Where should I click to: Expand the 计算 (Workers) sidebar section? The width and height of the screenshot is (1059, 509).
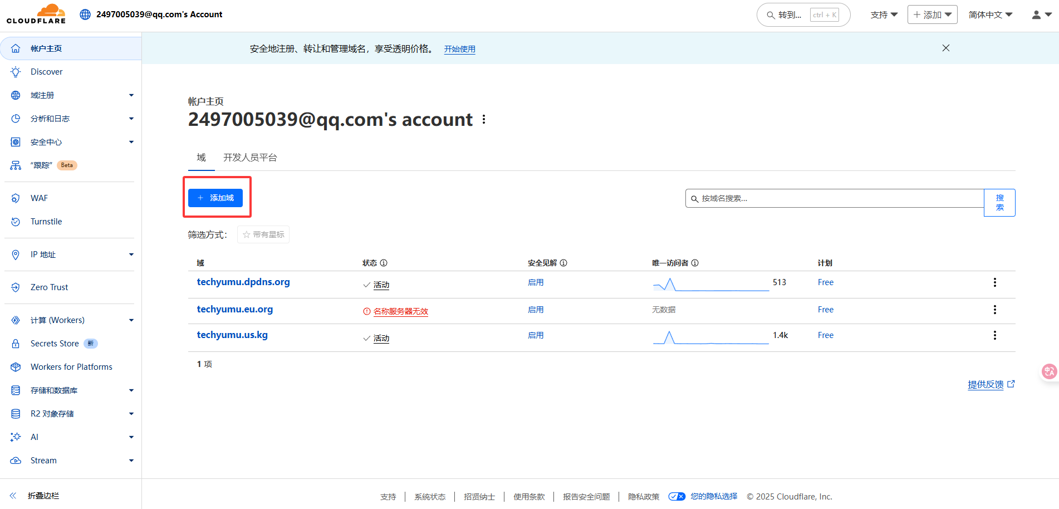[72, 320]
